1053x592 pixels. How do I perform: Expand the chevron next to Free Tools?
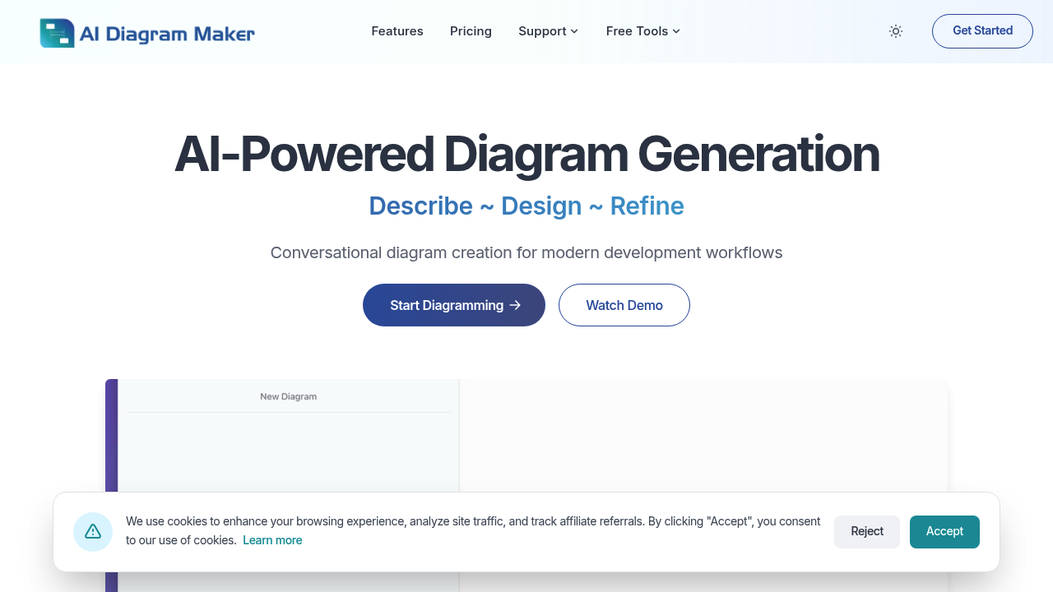676,31
